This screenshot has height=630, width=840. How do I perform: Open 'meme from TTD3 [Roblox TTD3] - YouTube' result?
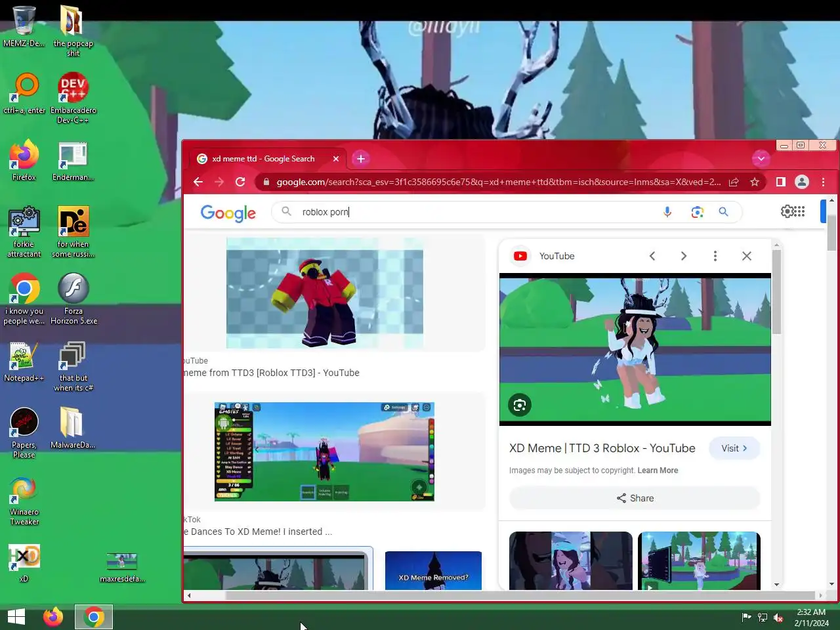tap(272, 373)
